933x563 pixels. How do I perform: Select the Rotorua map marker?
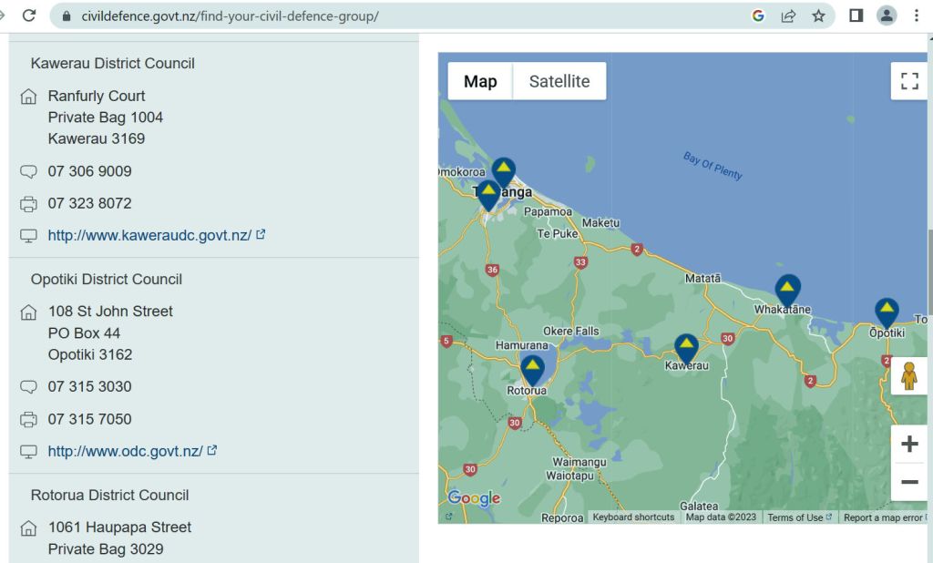click(532, 370)
